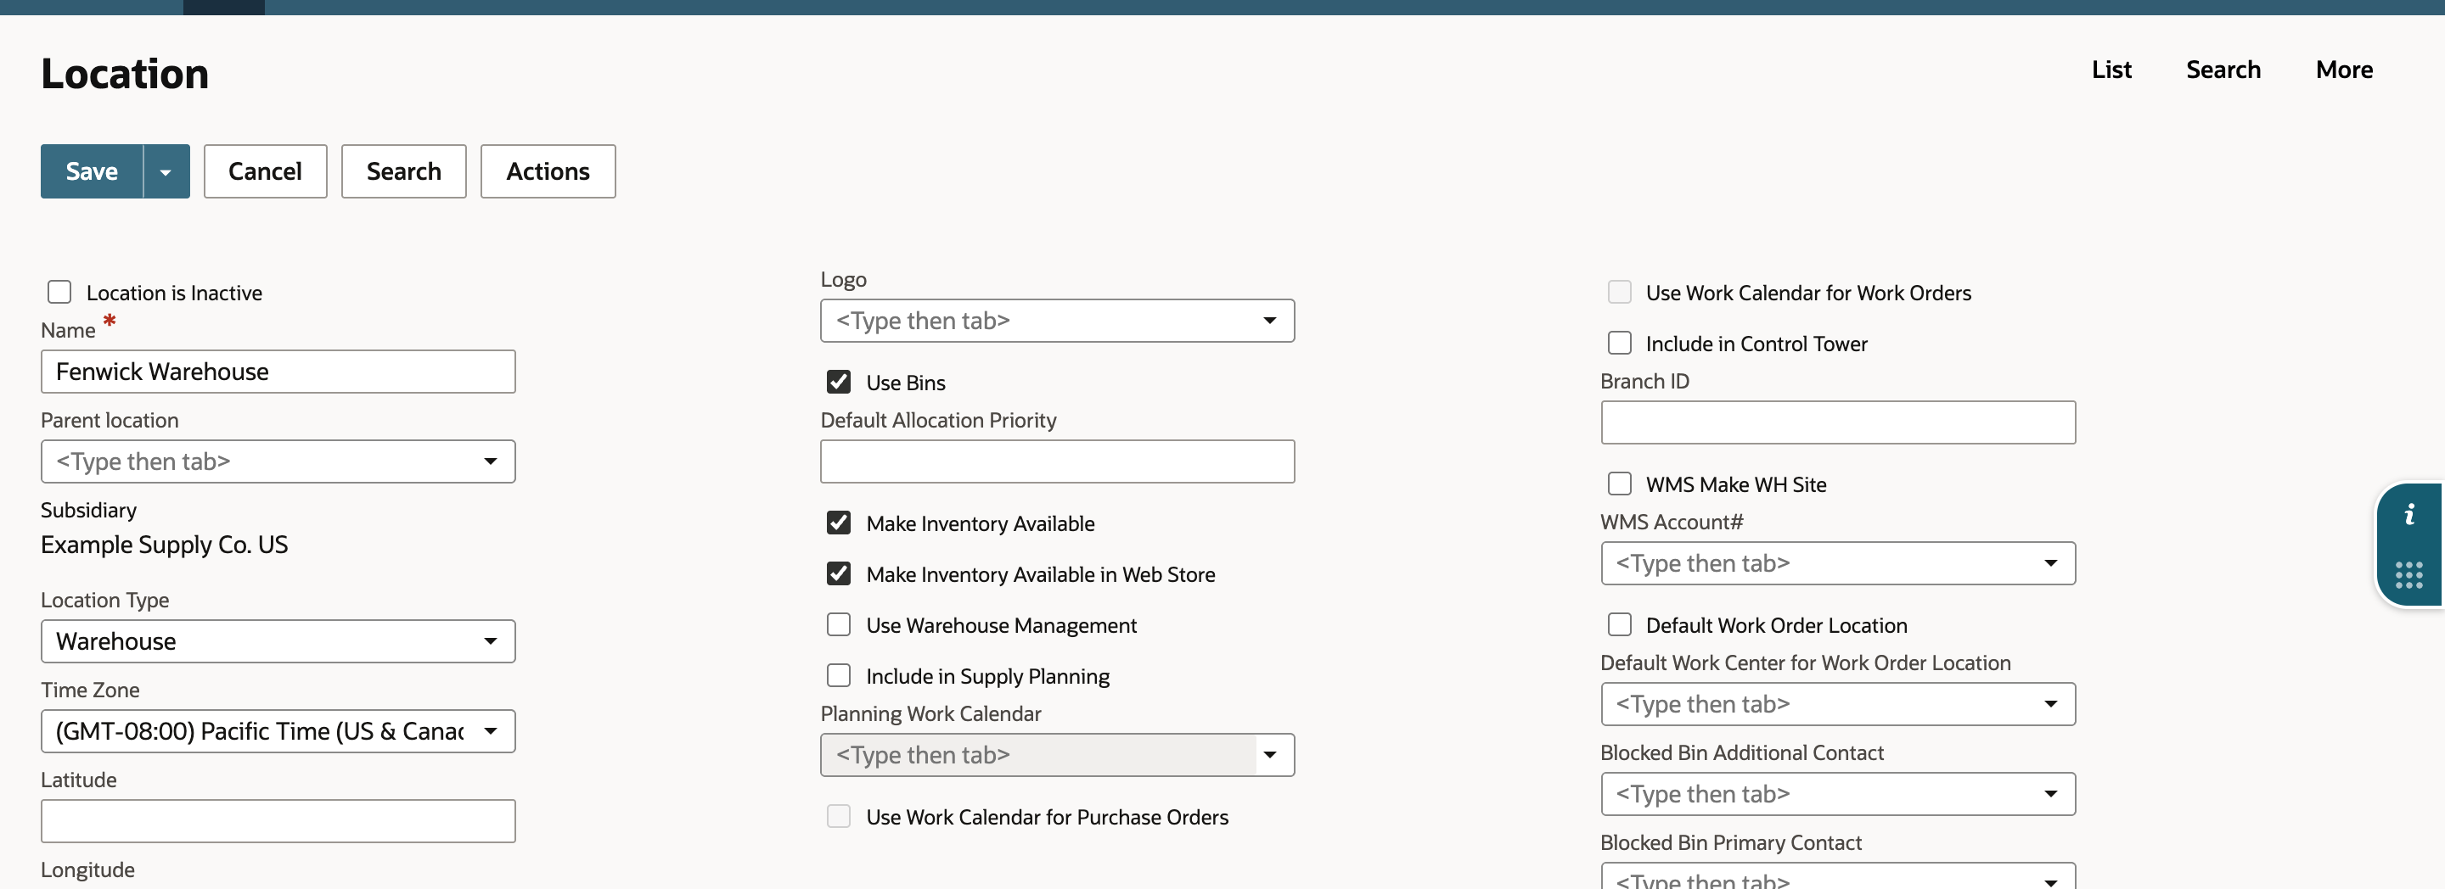2445x889 pixels.
Task: Check Include in Control Tower
Action: pyautogui.click(x=1619, y=343)
